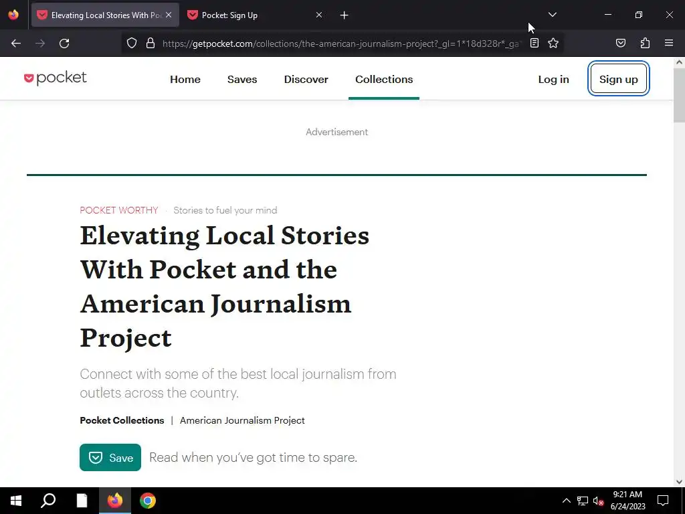
Task: Click the forward navigation arrow
Action: (x=40, y=44)
